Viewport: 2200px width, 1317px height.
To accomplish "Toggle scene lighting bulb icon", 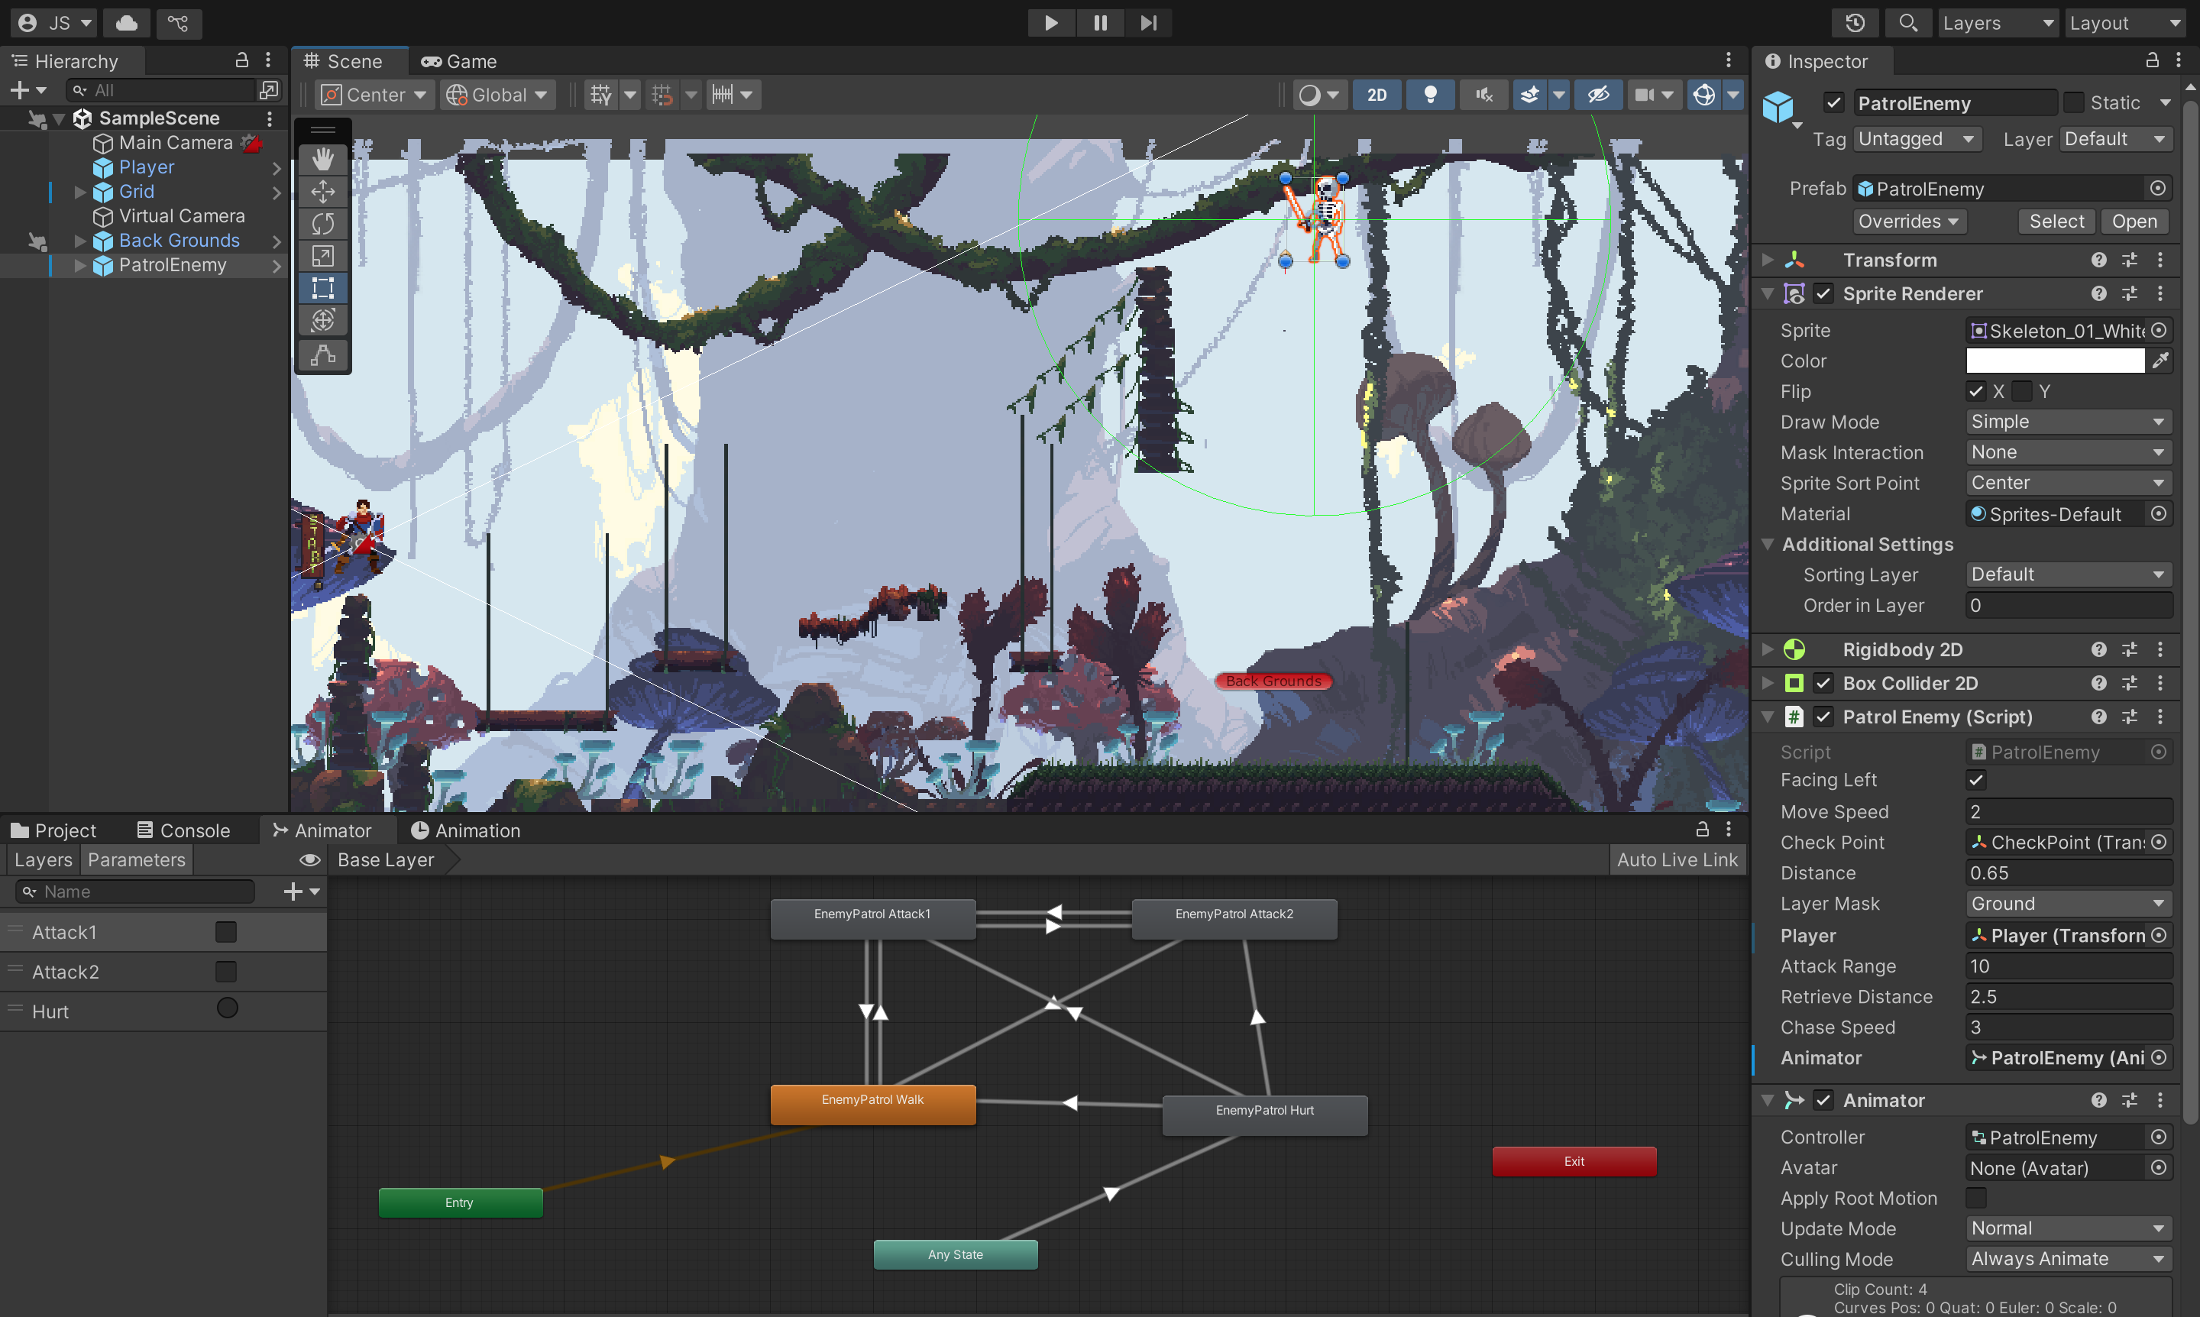I will coord(1430,95).
